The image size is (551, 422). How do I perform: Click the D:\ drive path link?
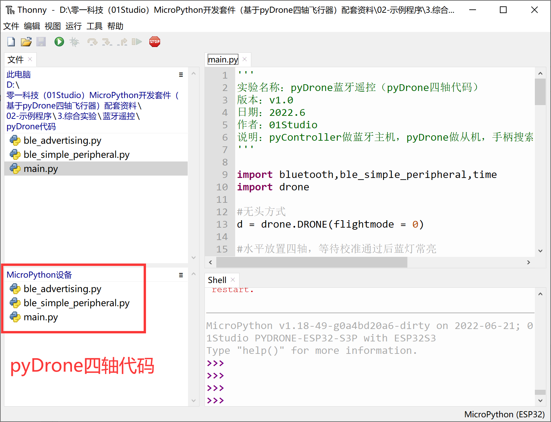pyautogui.click(x=13, y=85)
